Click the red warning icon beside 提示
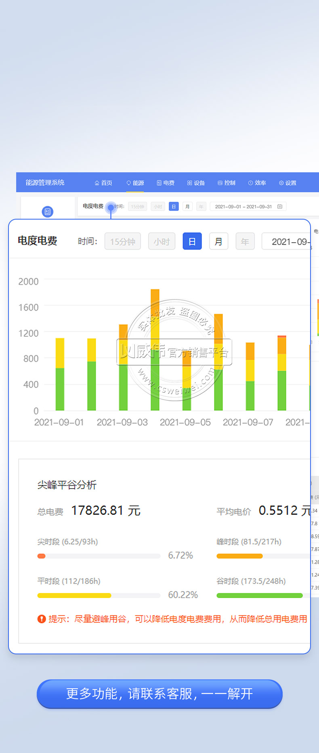 tap(42, 619)
